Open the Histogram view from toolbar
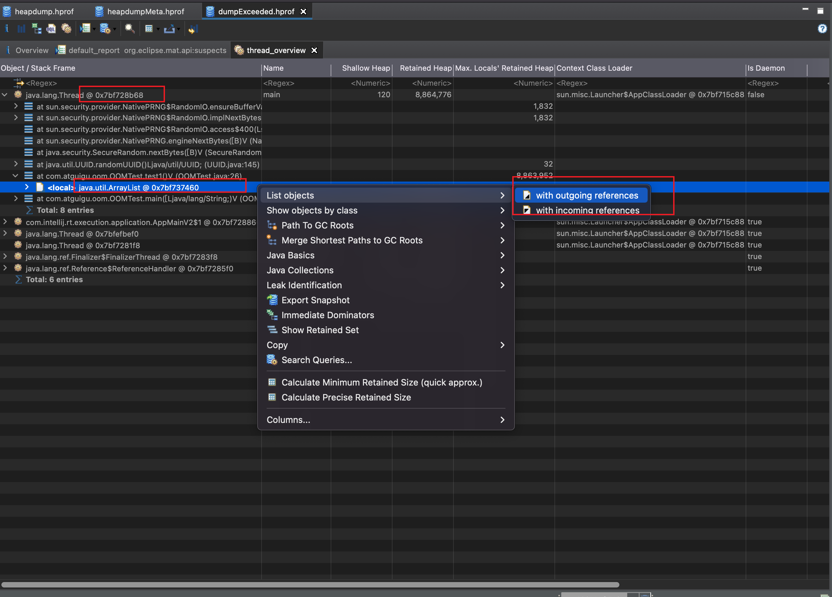This screenshot has height=597, width=832. pos(21,29)
